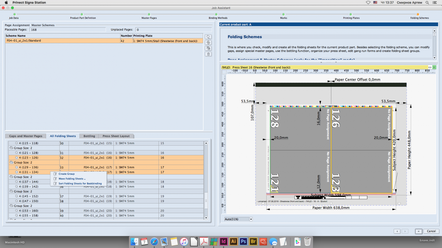Check the box for sheet 4 (121 - 128)
The image size is (442, 248).
tap(17, 153)
